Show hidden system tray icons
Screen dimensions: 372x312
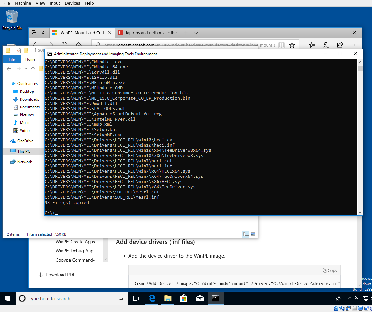tap(350, 298)
